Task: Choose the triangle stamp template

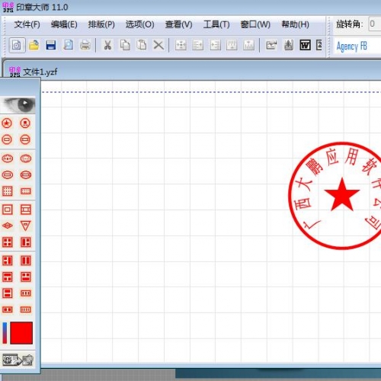Action: 25,226
